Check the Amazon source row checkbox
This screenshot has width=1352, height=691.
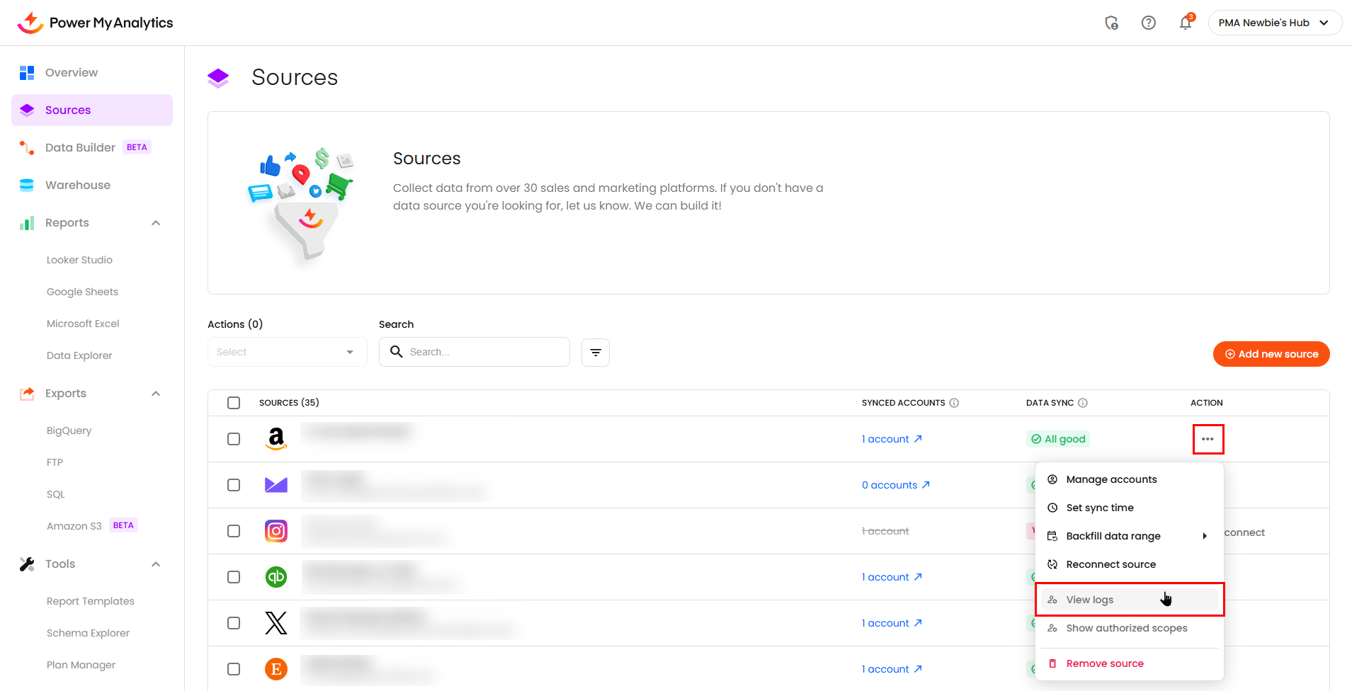[234, 439]
